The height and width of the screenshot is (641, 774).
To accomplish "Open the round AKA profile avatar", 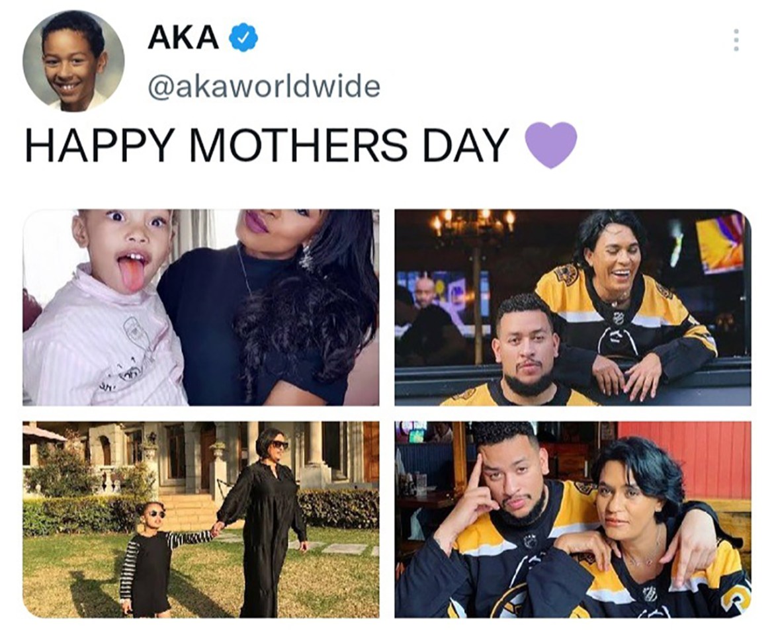I will pyautogui.click(x=74, y=60).
